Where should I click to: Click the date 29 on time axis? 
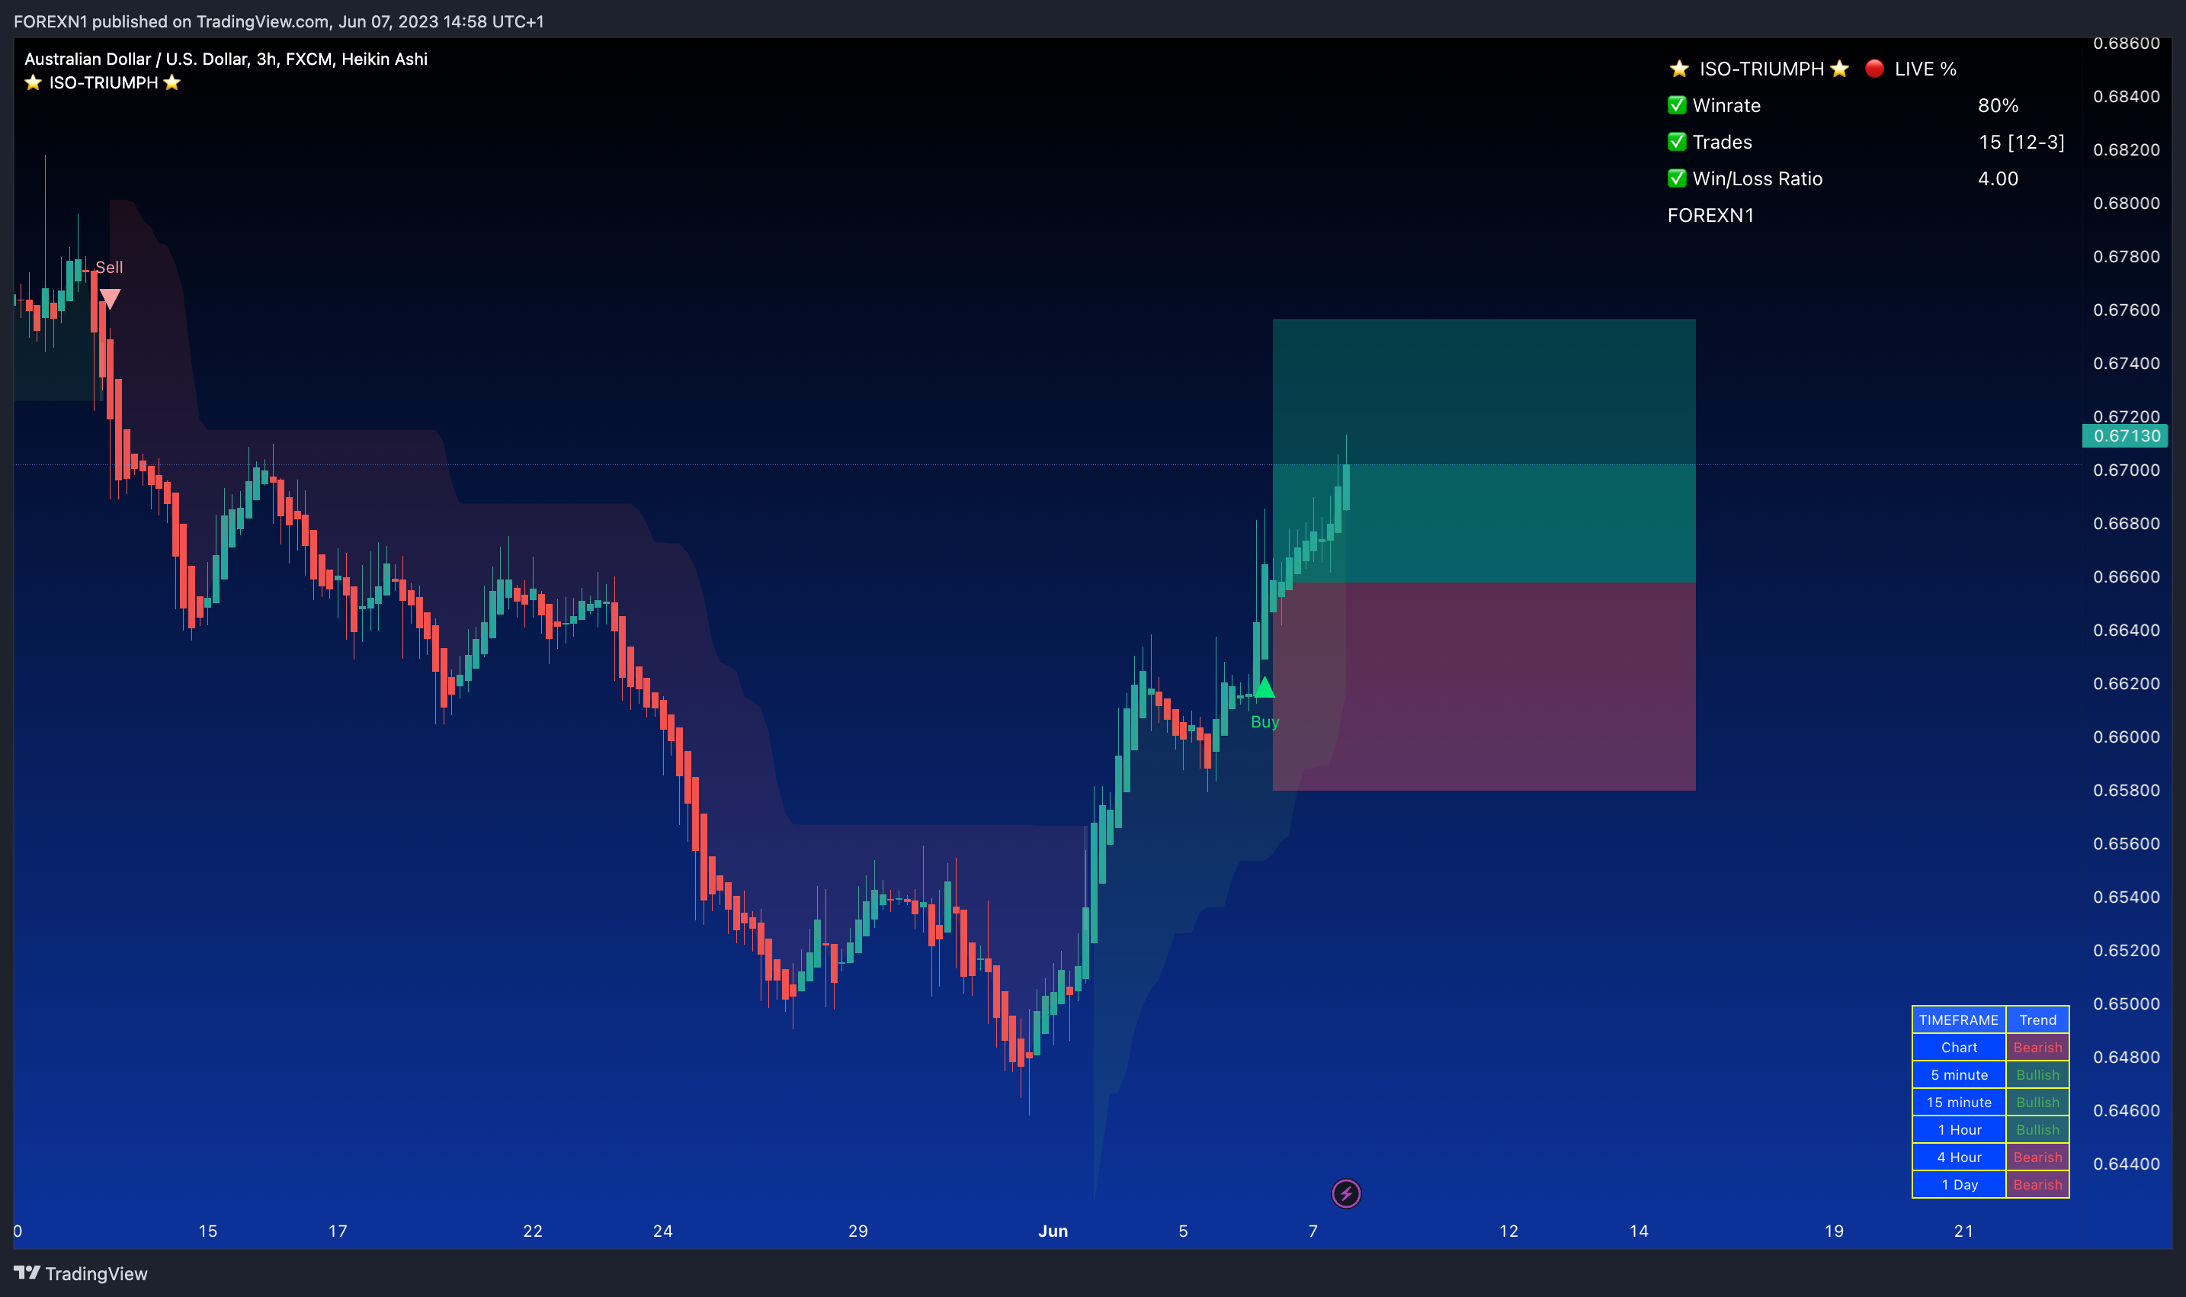(x=858, y=1231)
